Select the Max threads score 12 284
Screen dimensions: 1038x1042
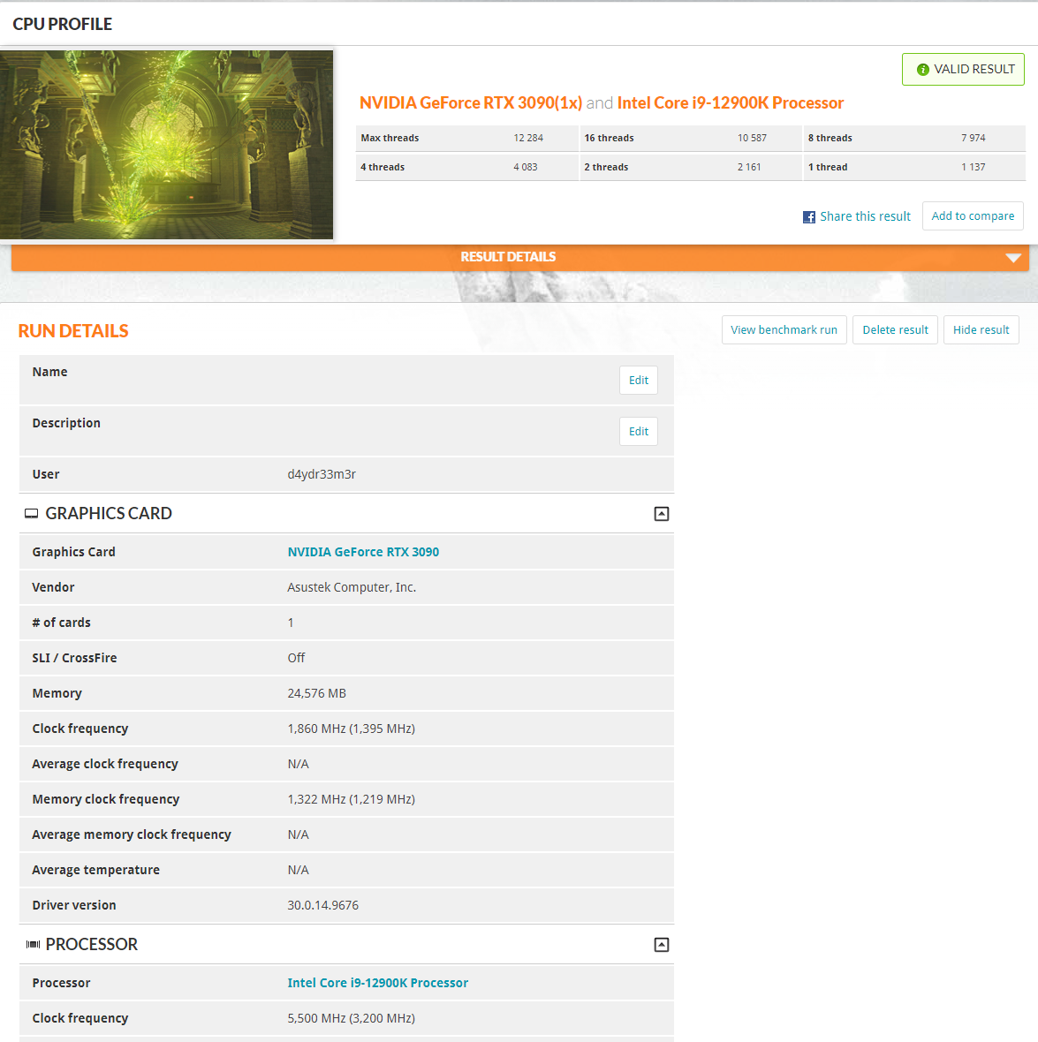coord(528,139)
